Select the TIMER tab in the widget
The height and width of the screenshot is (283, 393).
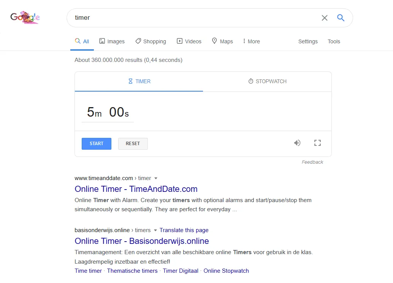tap(139, 81)
